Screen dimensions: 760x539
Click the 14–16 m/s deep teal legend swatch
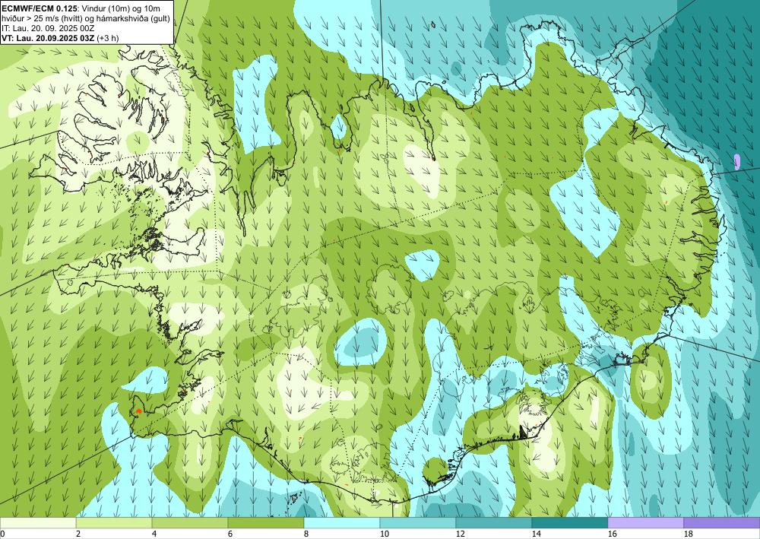[570, 523]
